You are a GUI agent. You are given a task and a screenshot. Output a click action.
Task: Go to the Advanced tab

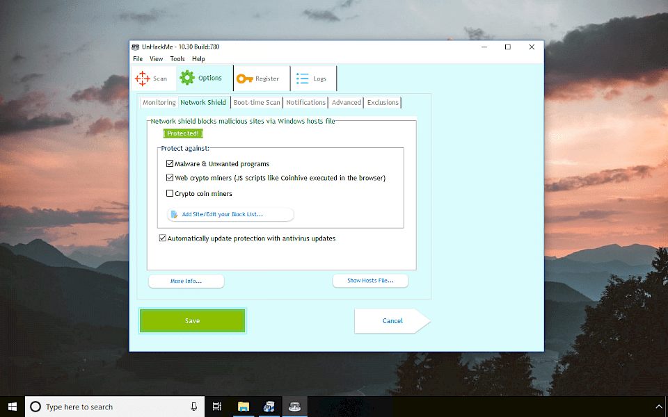(347, 103)
